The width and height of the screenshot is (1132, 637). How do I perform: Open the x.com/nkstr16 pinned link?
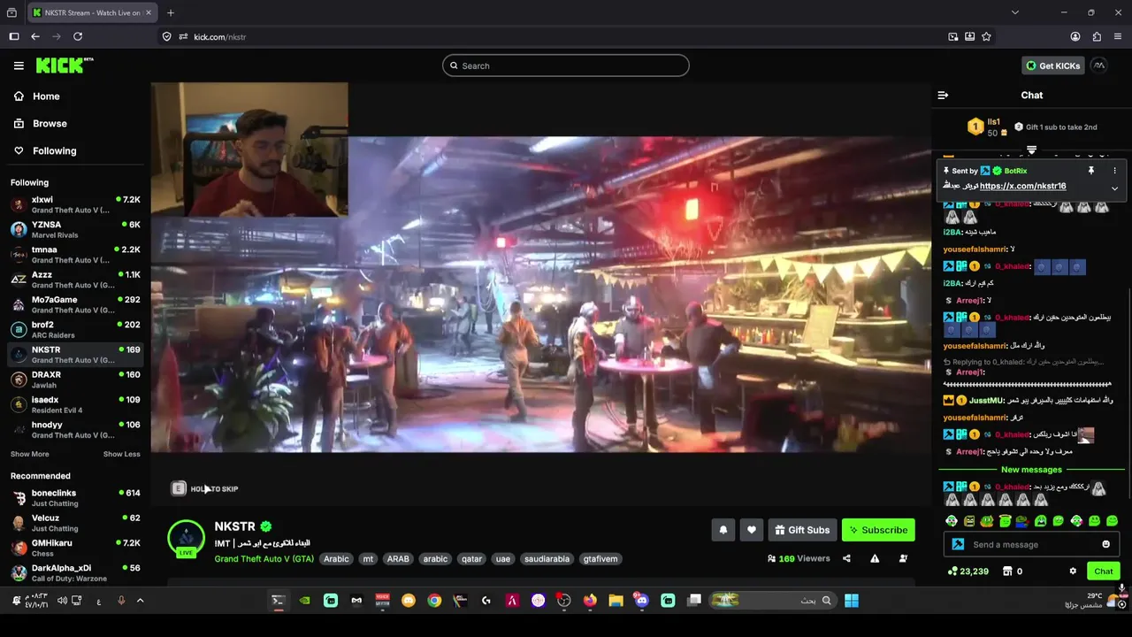tap(1022, 186)
